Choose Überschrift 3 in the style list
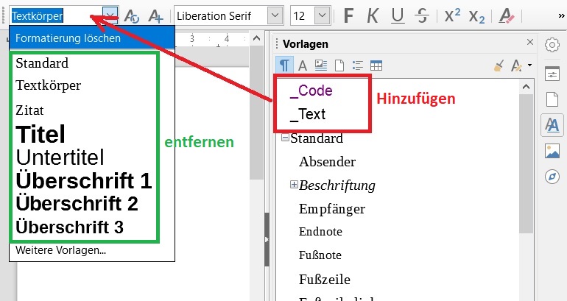 tap(69, 227)
